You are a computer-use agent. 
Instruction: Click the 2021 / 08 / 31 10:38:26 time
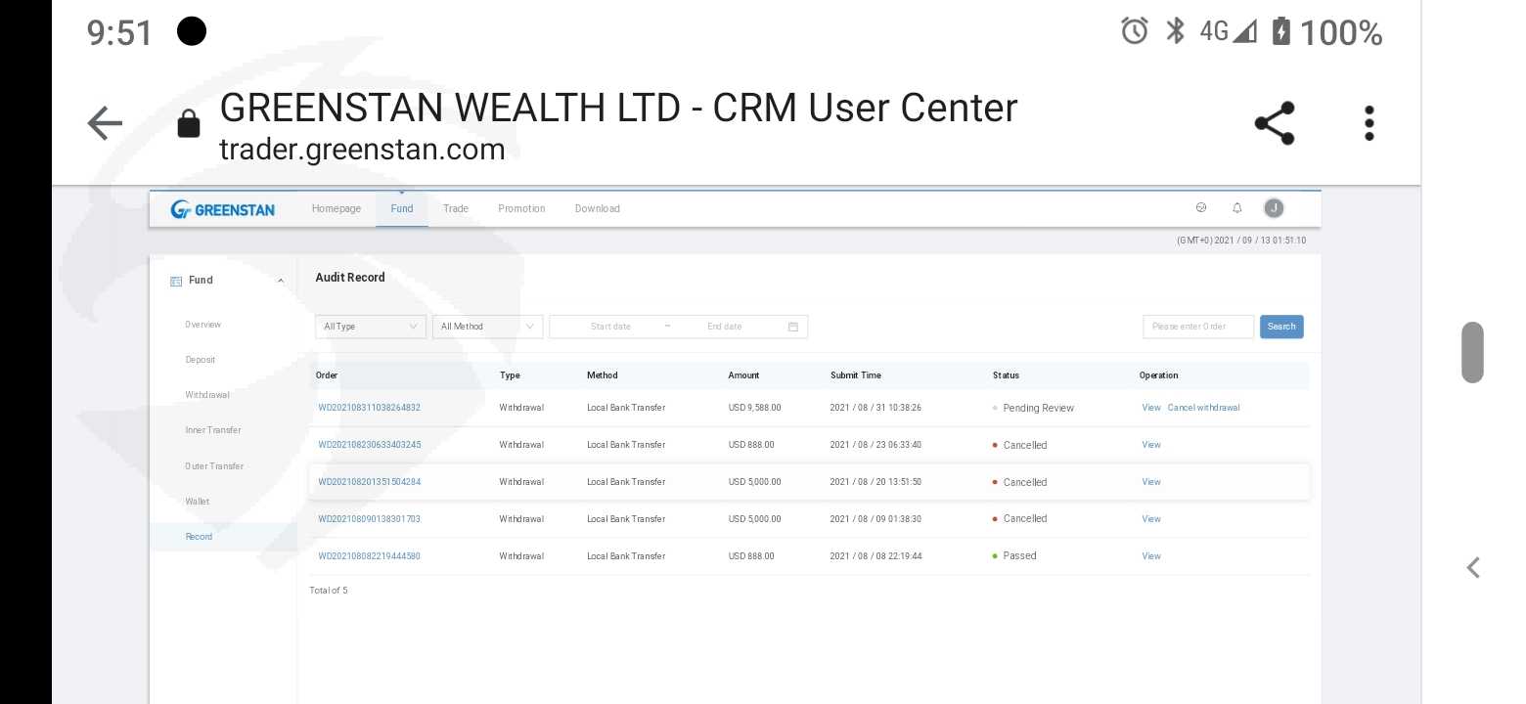click(875, 408)
